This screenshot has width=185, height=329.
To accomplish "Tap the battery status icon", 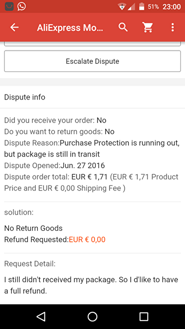I will coord(142,7).
